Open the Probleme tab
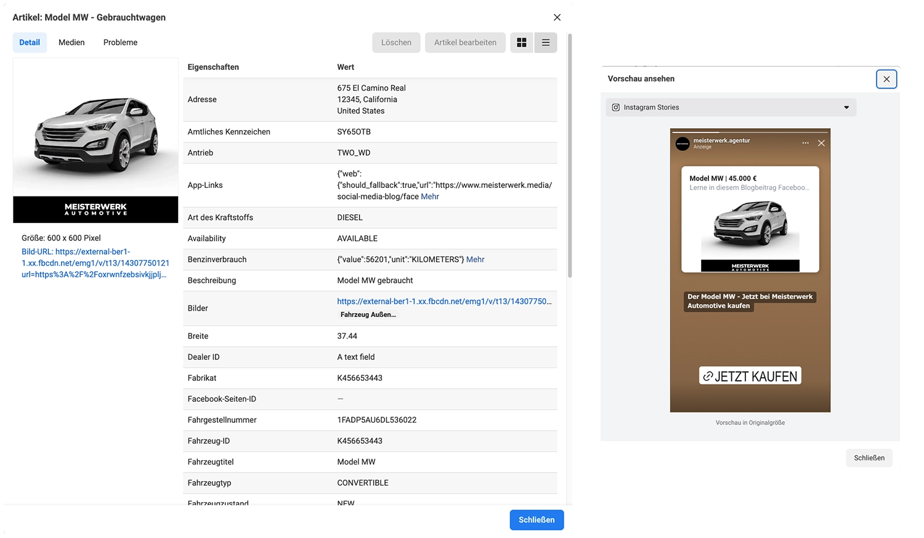This screenshot has width=924, height=538. coord(120,43)
